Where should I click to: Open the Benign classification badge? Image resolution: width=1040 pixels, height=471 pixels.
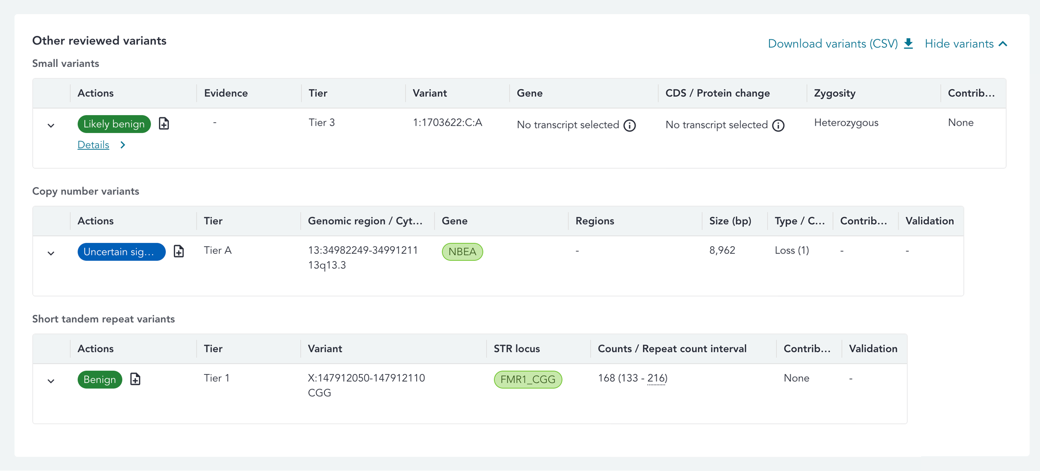point(99,379)
